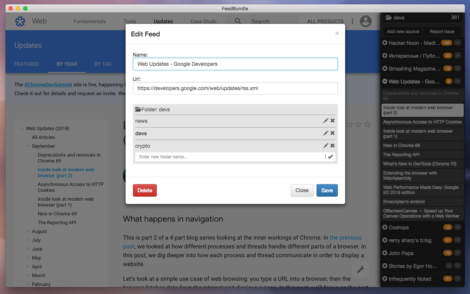The height and width of the screenshot is (294, 470).
Task: Open the Fundamentals nav tab
Action: pos(90,21)
